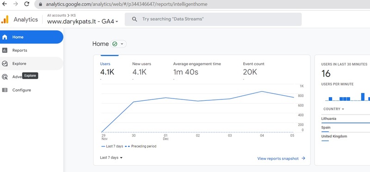370x172 pixels.
Task: Click the arrow beside View reports snapshot
Action: click(303, 158)
